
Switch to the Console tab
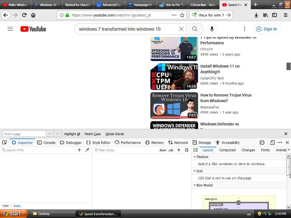[46, 142]
